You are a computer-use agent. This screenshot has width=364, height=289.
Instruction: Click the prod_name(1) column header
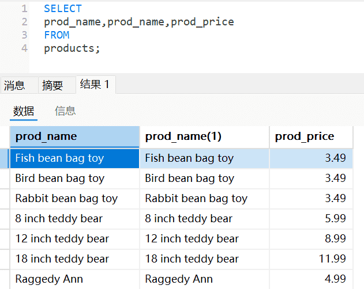tap(183, 136)
